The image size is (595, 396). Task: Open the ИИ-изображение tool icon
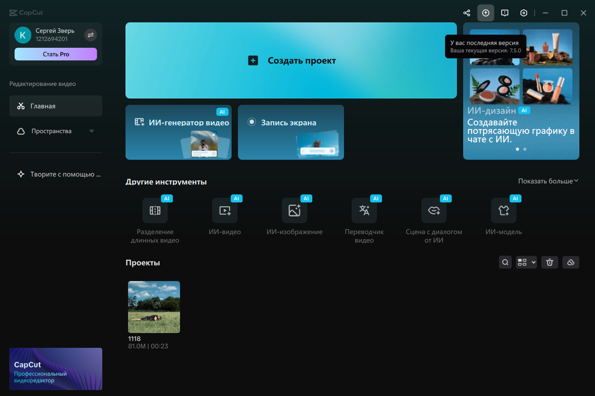pos(295,211)
